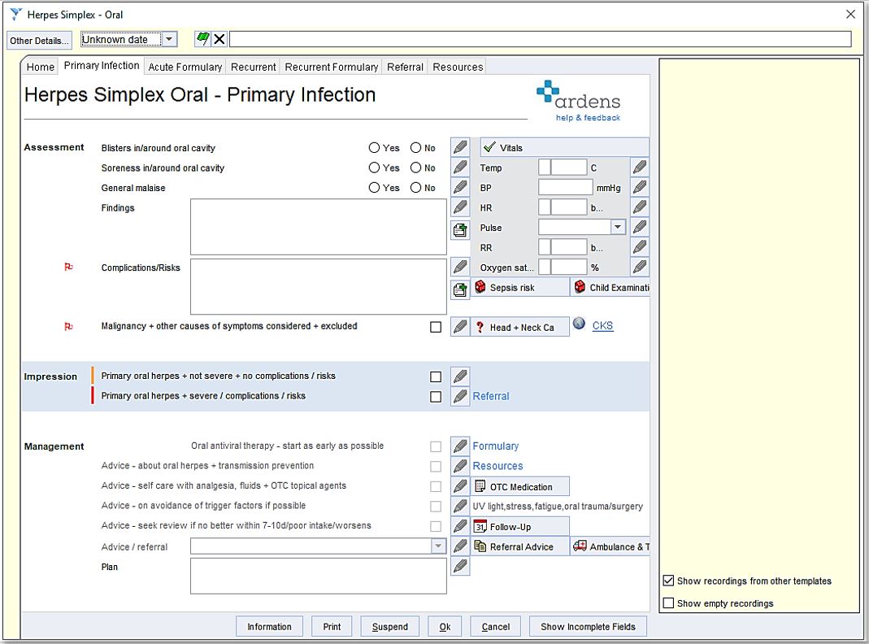The image size is (869, 644).
Task: Click the Show Incomplete Fields button
Action: click(588, 627)
